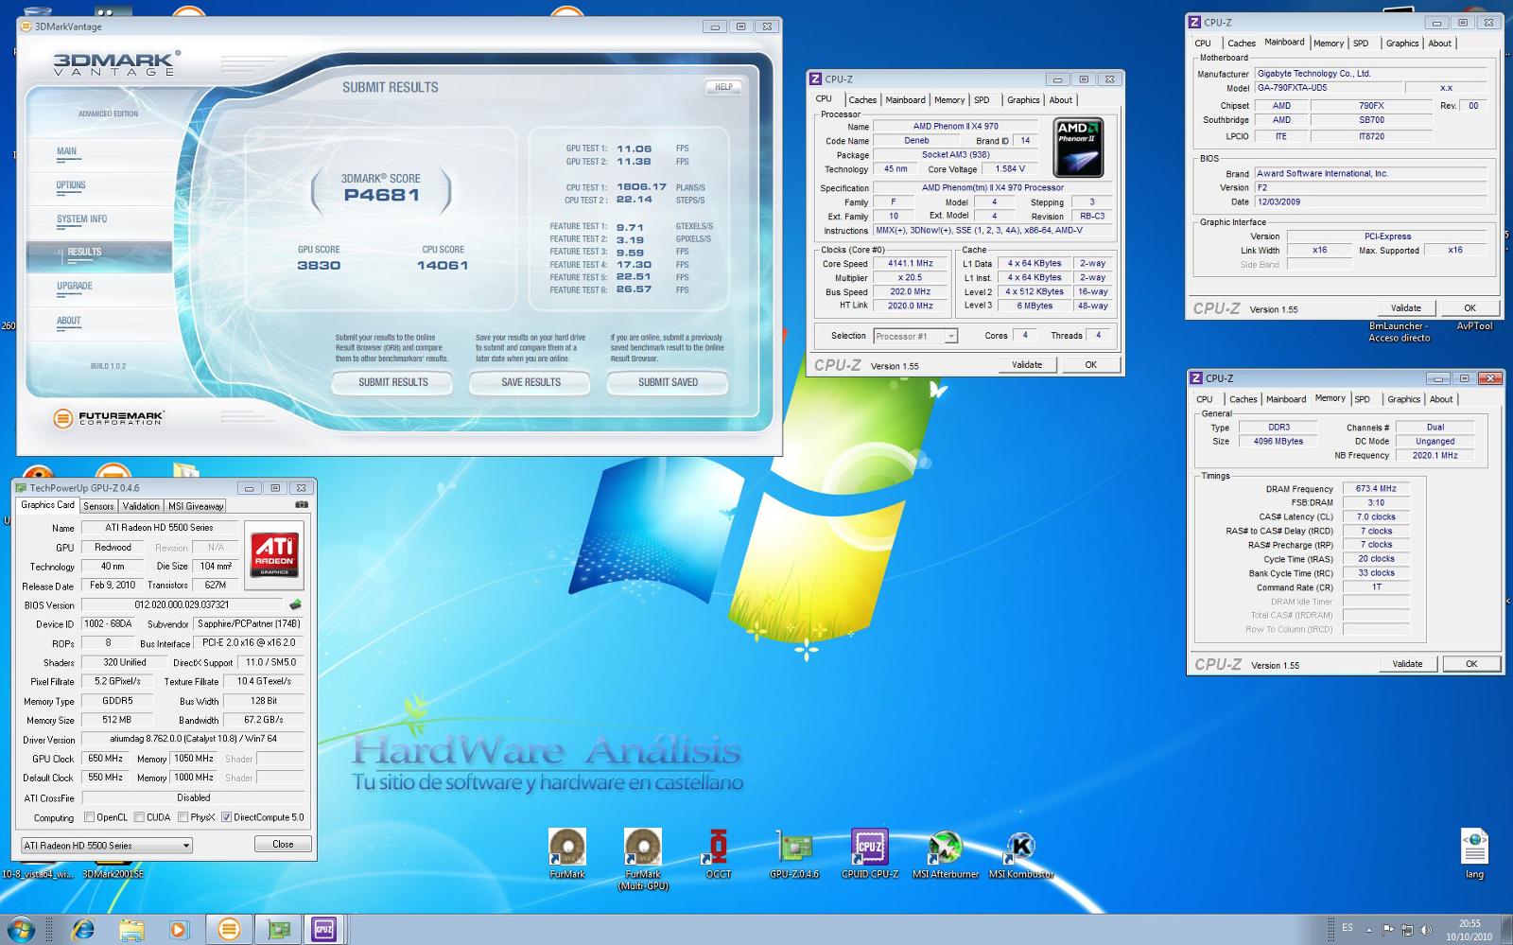
Task: Enable the PhysX checkbox in GPU-Z
Action: tap(183, 817)
